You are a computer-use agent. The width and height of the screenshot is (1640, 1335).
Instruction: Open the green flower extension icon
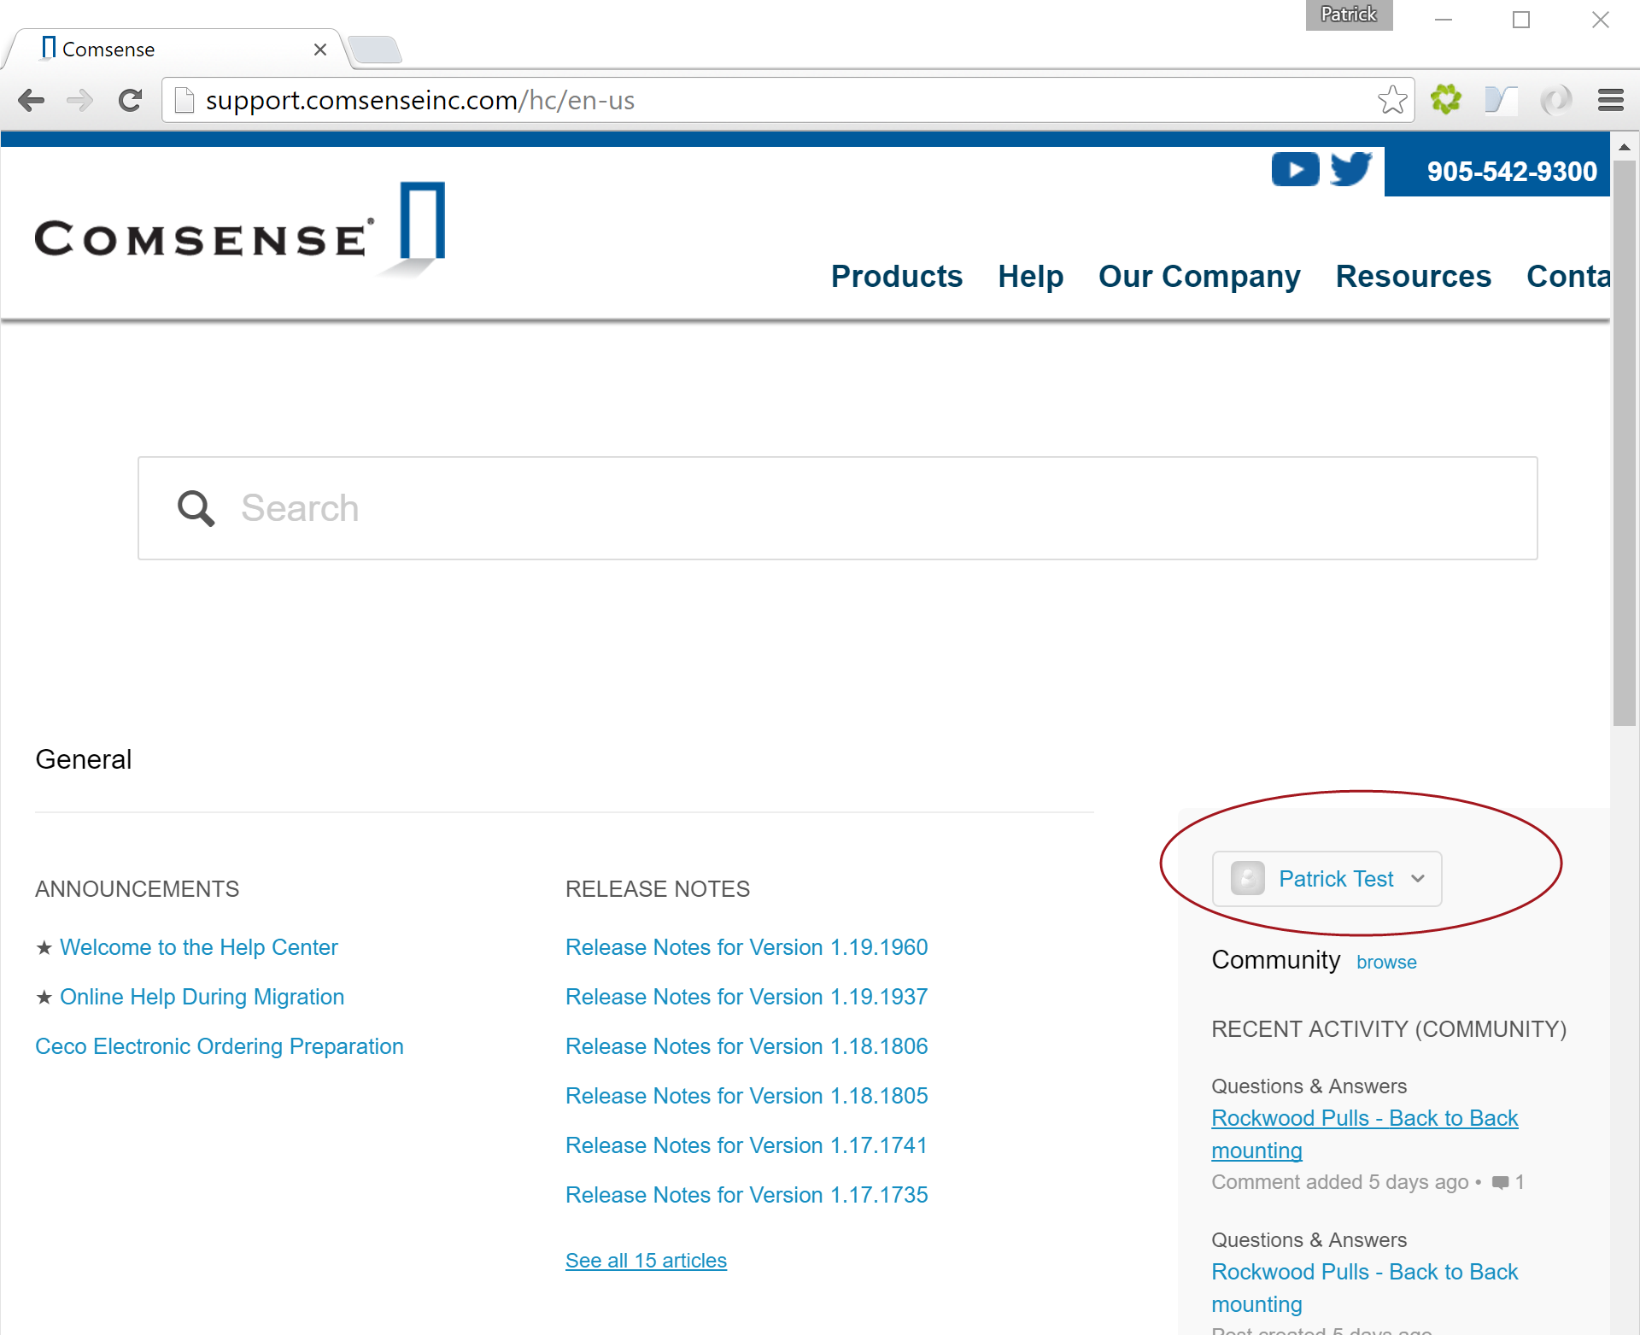[1446, 100]
